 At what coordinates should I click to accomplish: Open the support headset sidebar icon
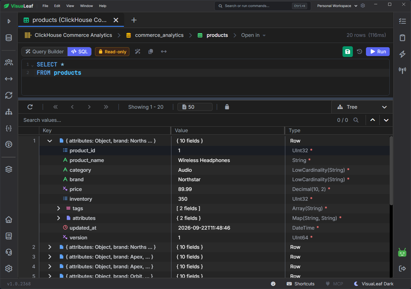coord(9,252)
